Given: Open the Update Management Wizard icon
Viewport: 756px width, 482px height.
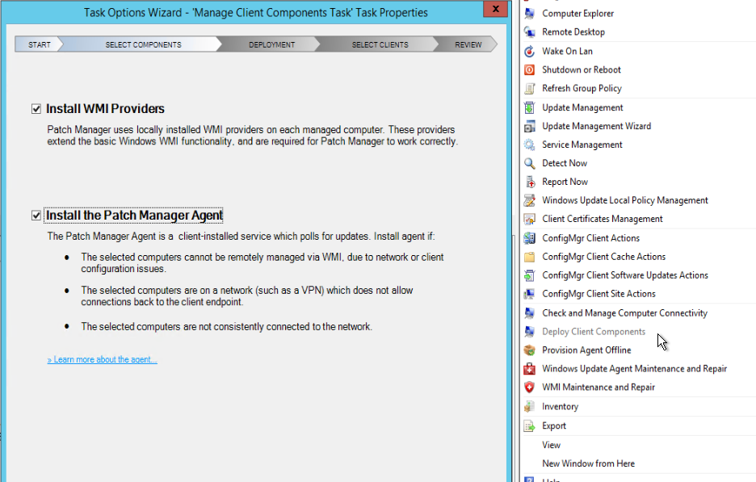Looking at the screenshot, I should 530,125.
